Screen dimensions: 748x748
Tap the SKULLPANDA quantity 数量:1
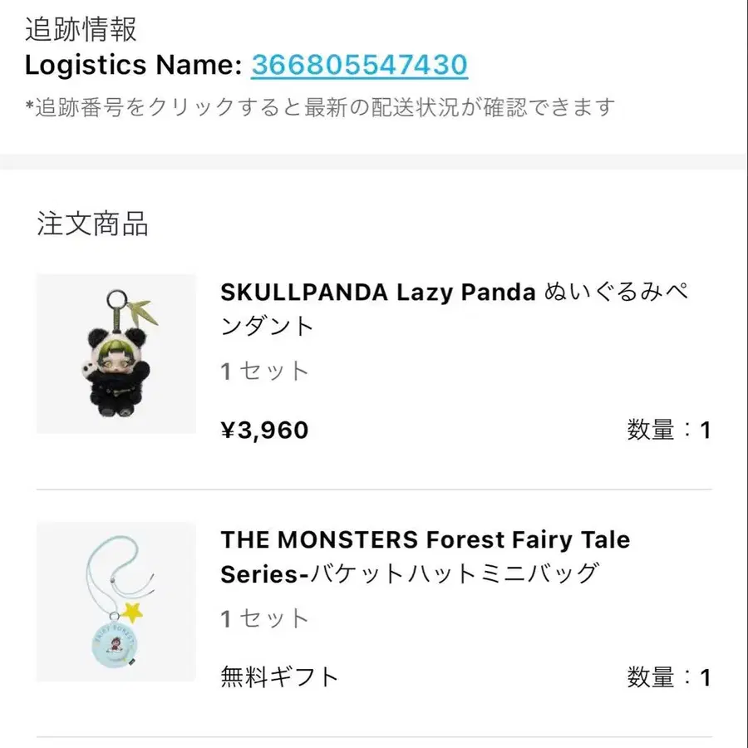[668, 430]
